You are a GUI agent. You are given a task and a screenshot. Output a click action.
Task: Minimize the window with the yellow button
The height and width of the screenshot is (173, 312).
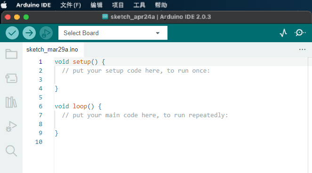(17, 17)
